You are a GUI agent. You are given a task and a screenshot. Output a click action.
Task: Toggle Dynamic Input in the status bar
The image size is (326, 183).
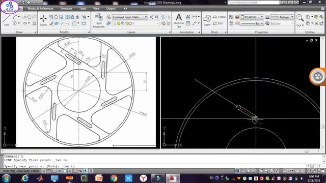coord(80,171)
